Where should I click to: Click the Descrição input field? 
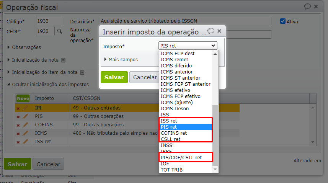(x=186, y=21)
